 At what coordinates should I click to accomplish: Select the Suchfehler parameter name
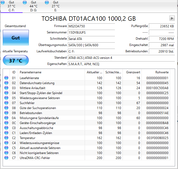pos(27,103)
